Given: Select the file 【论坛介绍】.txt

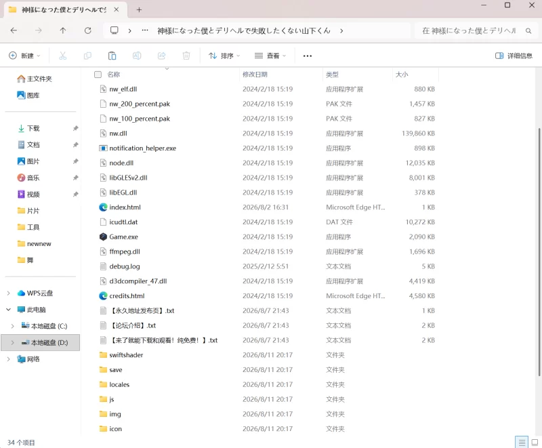Looking at the screenshot, I should [132, 325].
